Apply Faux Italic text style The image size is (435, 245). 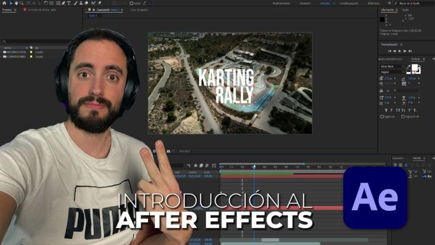(391, 110)
